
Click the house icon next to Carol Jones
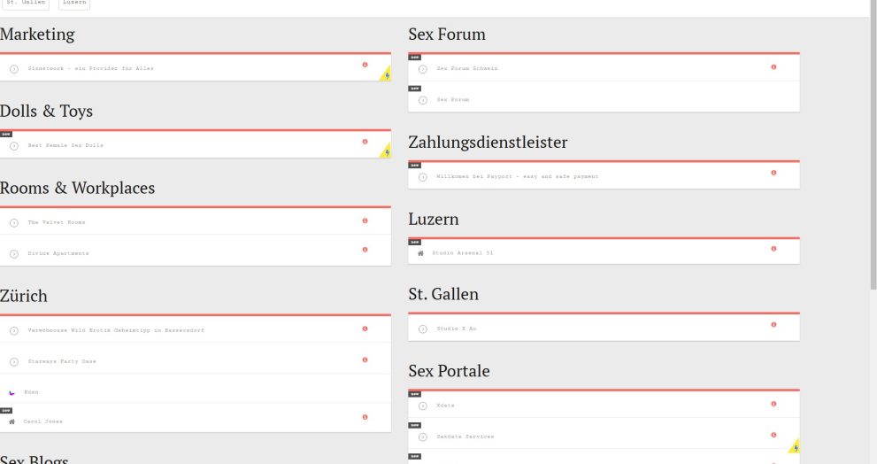pos(12,421)
